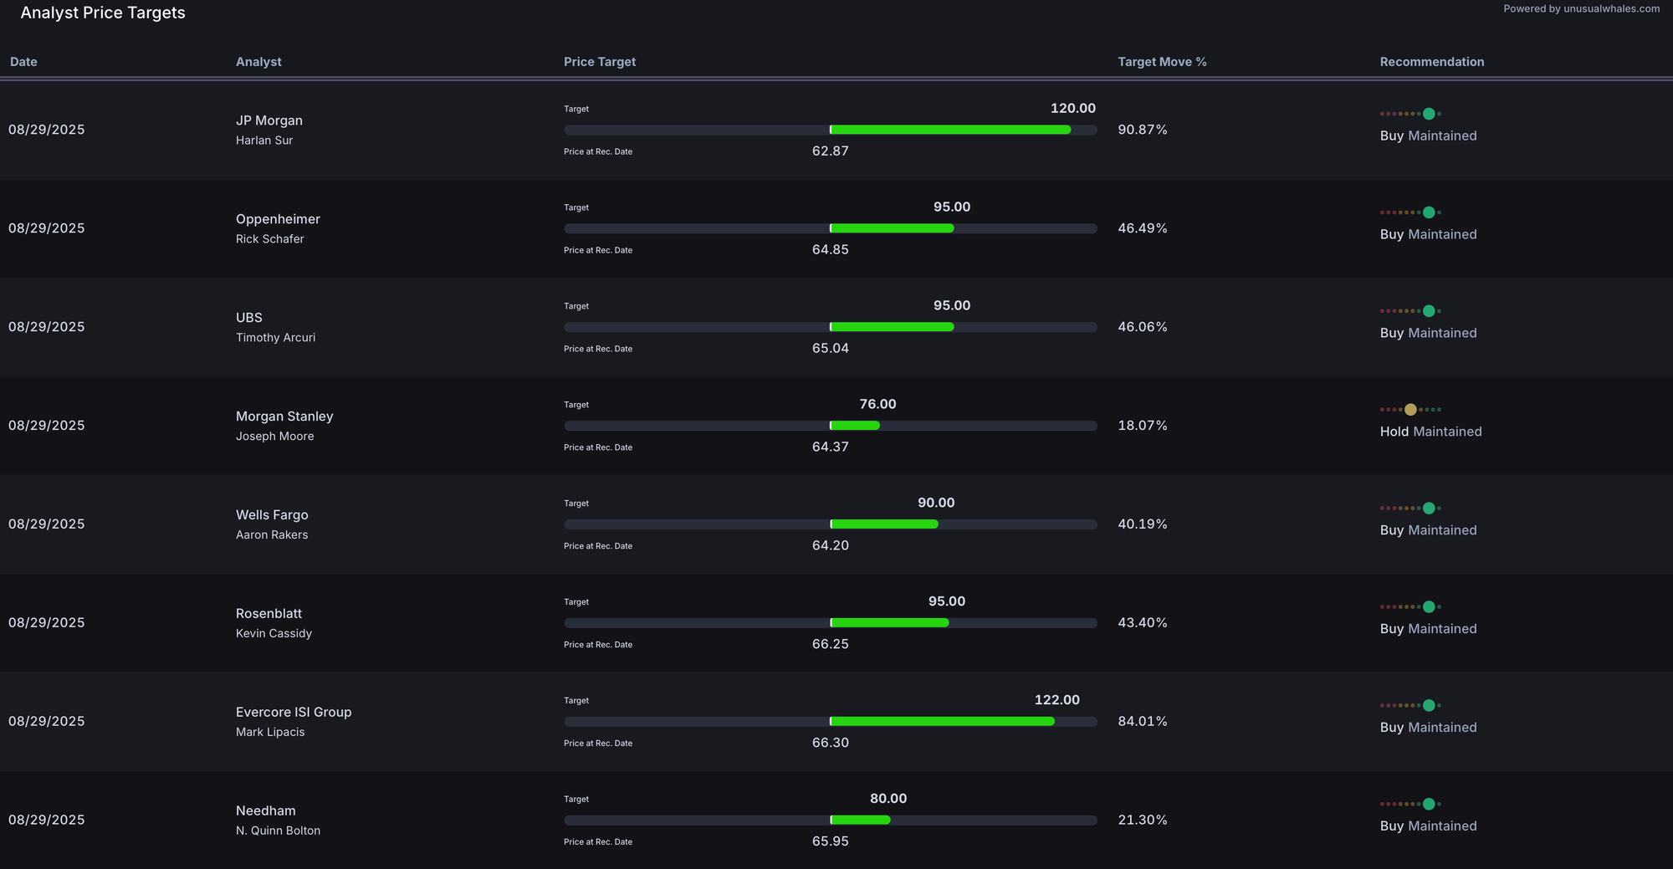Click the 65.04 price at rec date
Screen dimensions: 1673x869
831,349
